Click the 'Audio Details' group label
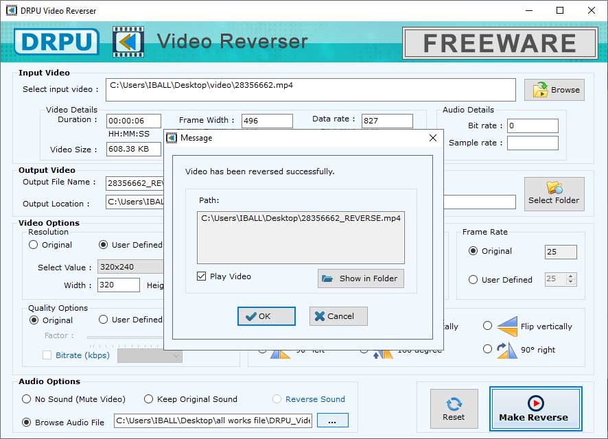The image size is (608, 439). point(469,110)
